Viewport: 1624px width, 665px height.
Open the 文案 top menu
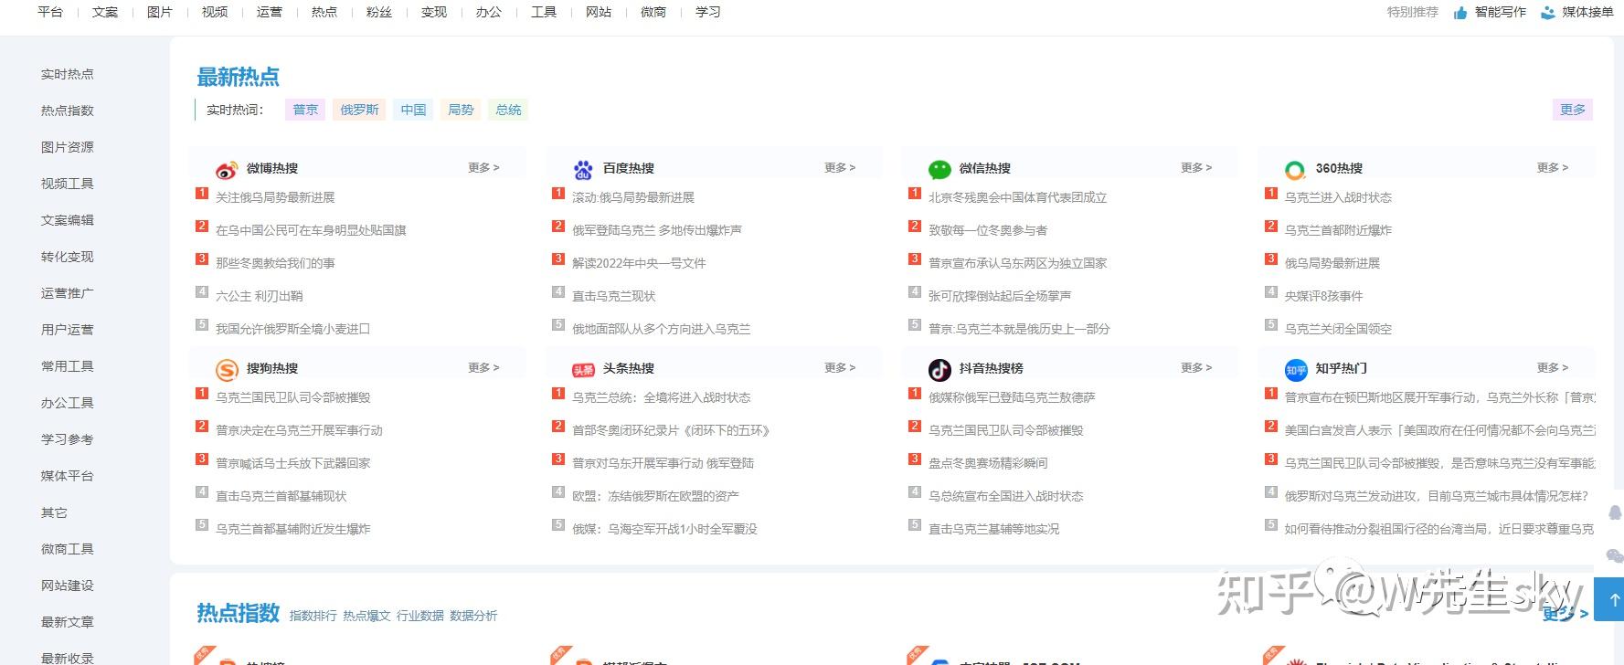point(105,12)
